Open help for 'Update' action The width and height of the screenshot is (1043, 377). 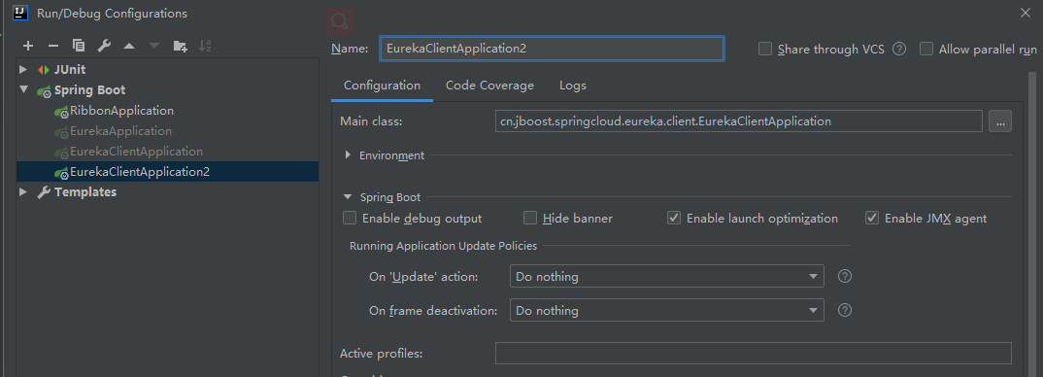pyautogui.click(x=845, y=276)
